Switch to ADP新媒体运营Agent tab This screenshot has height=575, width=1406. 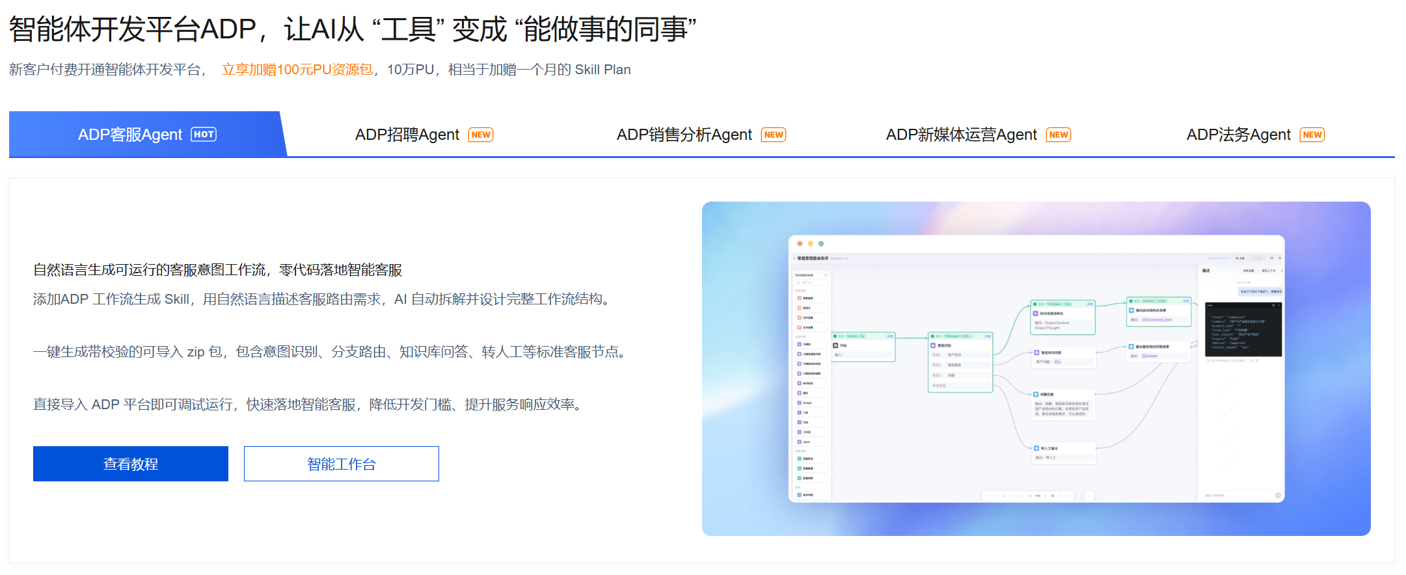coord(978,135)
